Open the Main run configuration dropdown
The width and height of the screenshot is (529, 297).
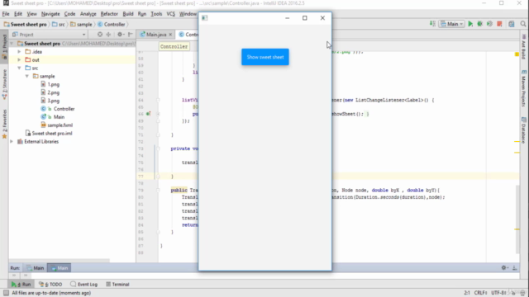(452, 24)
